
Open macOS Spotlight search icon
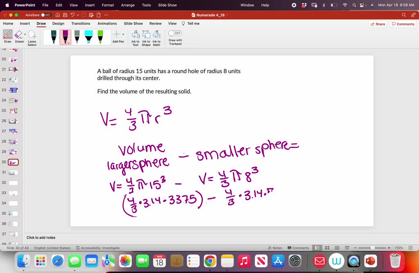click(x=354, y=5)
